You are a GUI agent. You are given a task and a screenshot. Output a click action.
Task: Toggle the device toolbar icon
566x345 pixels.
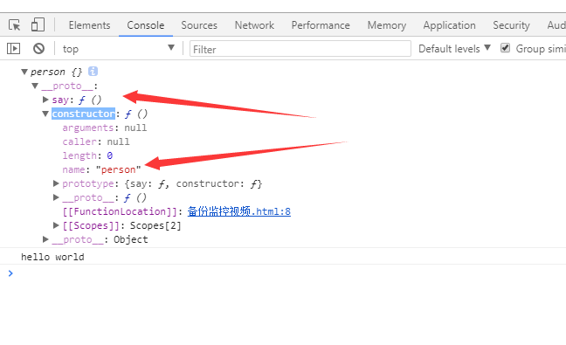(38, 25)
